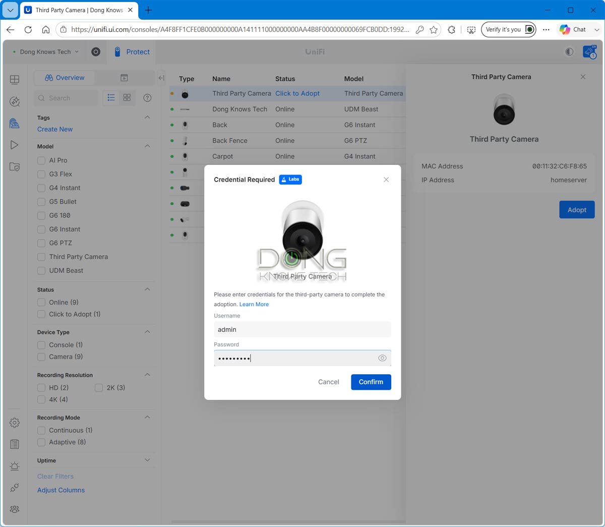Click the UniFi Network round app icon
Screen dimensions: 605x527
pos(96,52)
